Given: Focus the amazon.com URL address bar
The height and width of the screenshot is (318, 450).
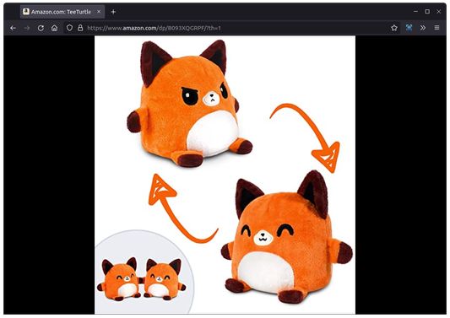Looking at the screenshot, I should click(224, 28).
